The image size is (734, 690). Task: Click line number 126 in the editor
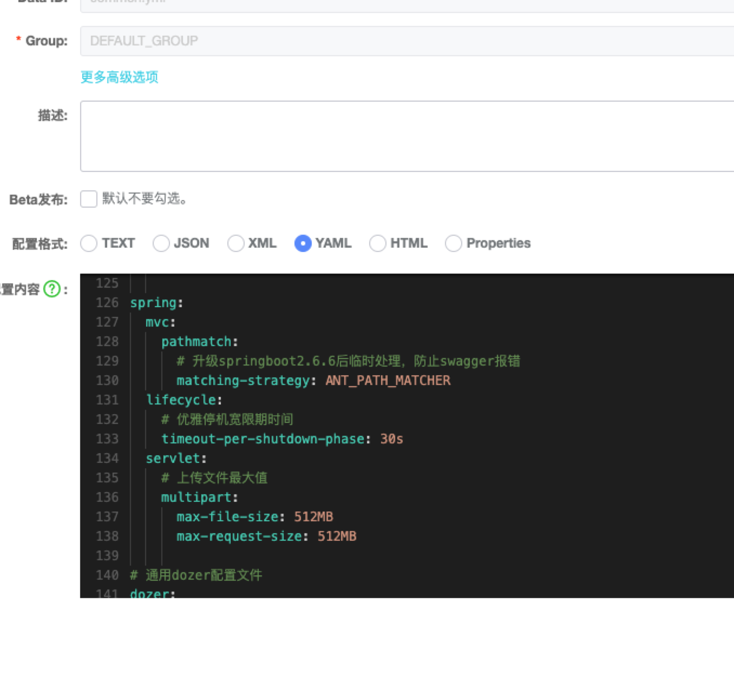pos(107,303)
